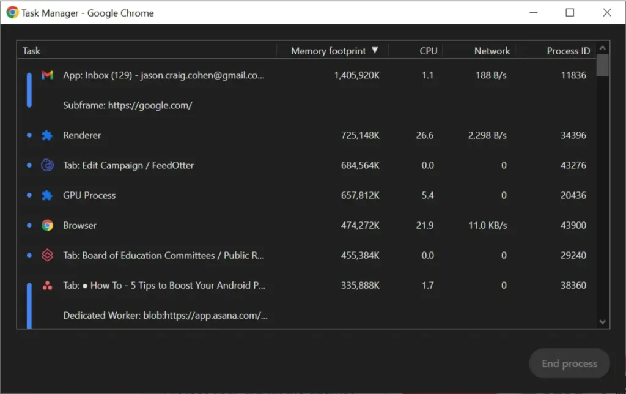Minimize the Task Manager window
626x394 pixels.
tap(533, 12)
